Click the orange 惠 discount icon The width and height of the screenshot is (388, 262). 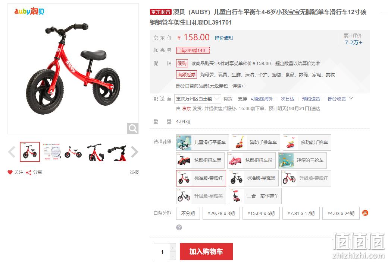pyautogui.click(x=365, y=213)
